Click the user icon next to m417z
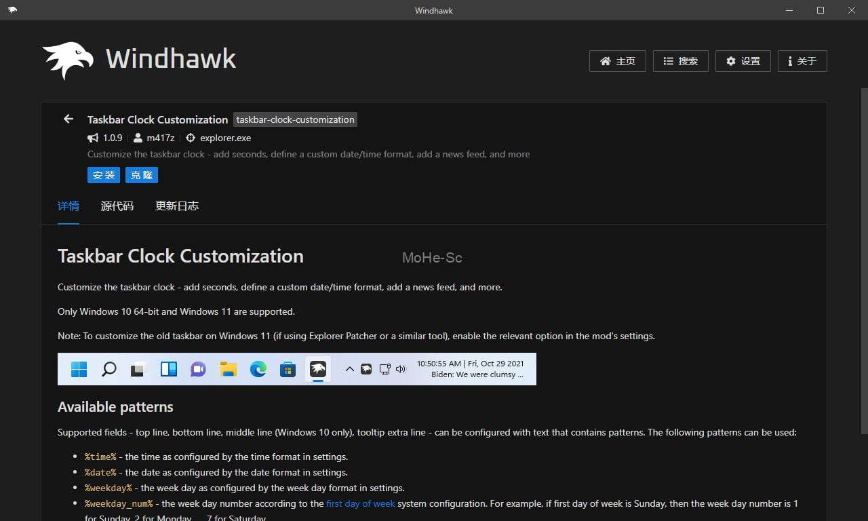868x521 pixels. click(x=138, y=138)
